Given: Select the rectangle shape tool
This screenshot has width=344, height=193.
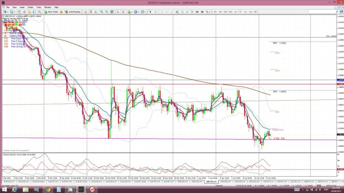Looking at the screenshot, I should click(197, 12).
